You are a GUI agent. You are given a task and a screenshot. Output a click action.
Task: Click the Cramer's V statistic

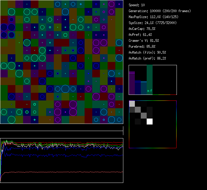(144, 41)
